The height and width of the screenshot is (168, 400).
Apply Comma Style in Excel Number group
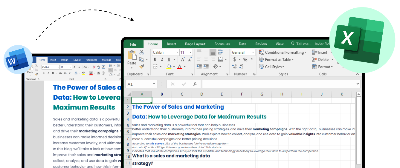[x=252, y=59]
